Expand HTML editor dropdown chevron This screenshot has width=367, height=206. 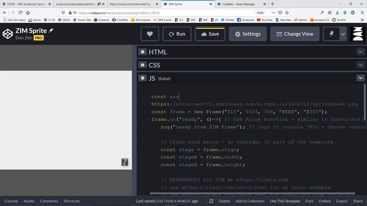click(x=361, y=52)
